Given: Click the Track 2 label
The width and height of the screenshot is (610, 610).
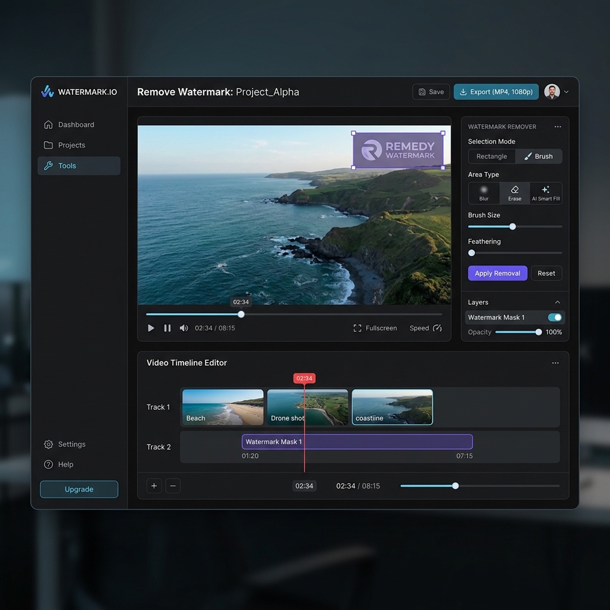Looking at the screenshot, I should [x=158, y=447].
